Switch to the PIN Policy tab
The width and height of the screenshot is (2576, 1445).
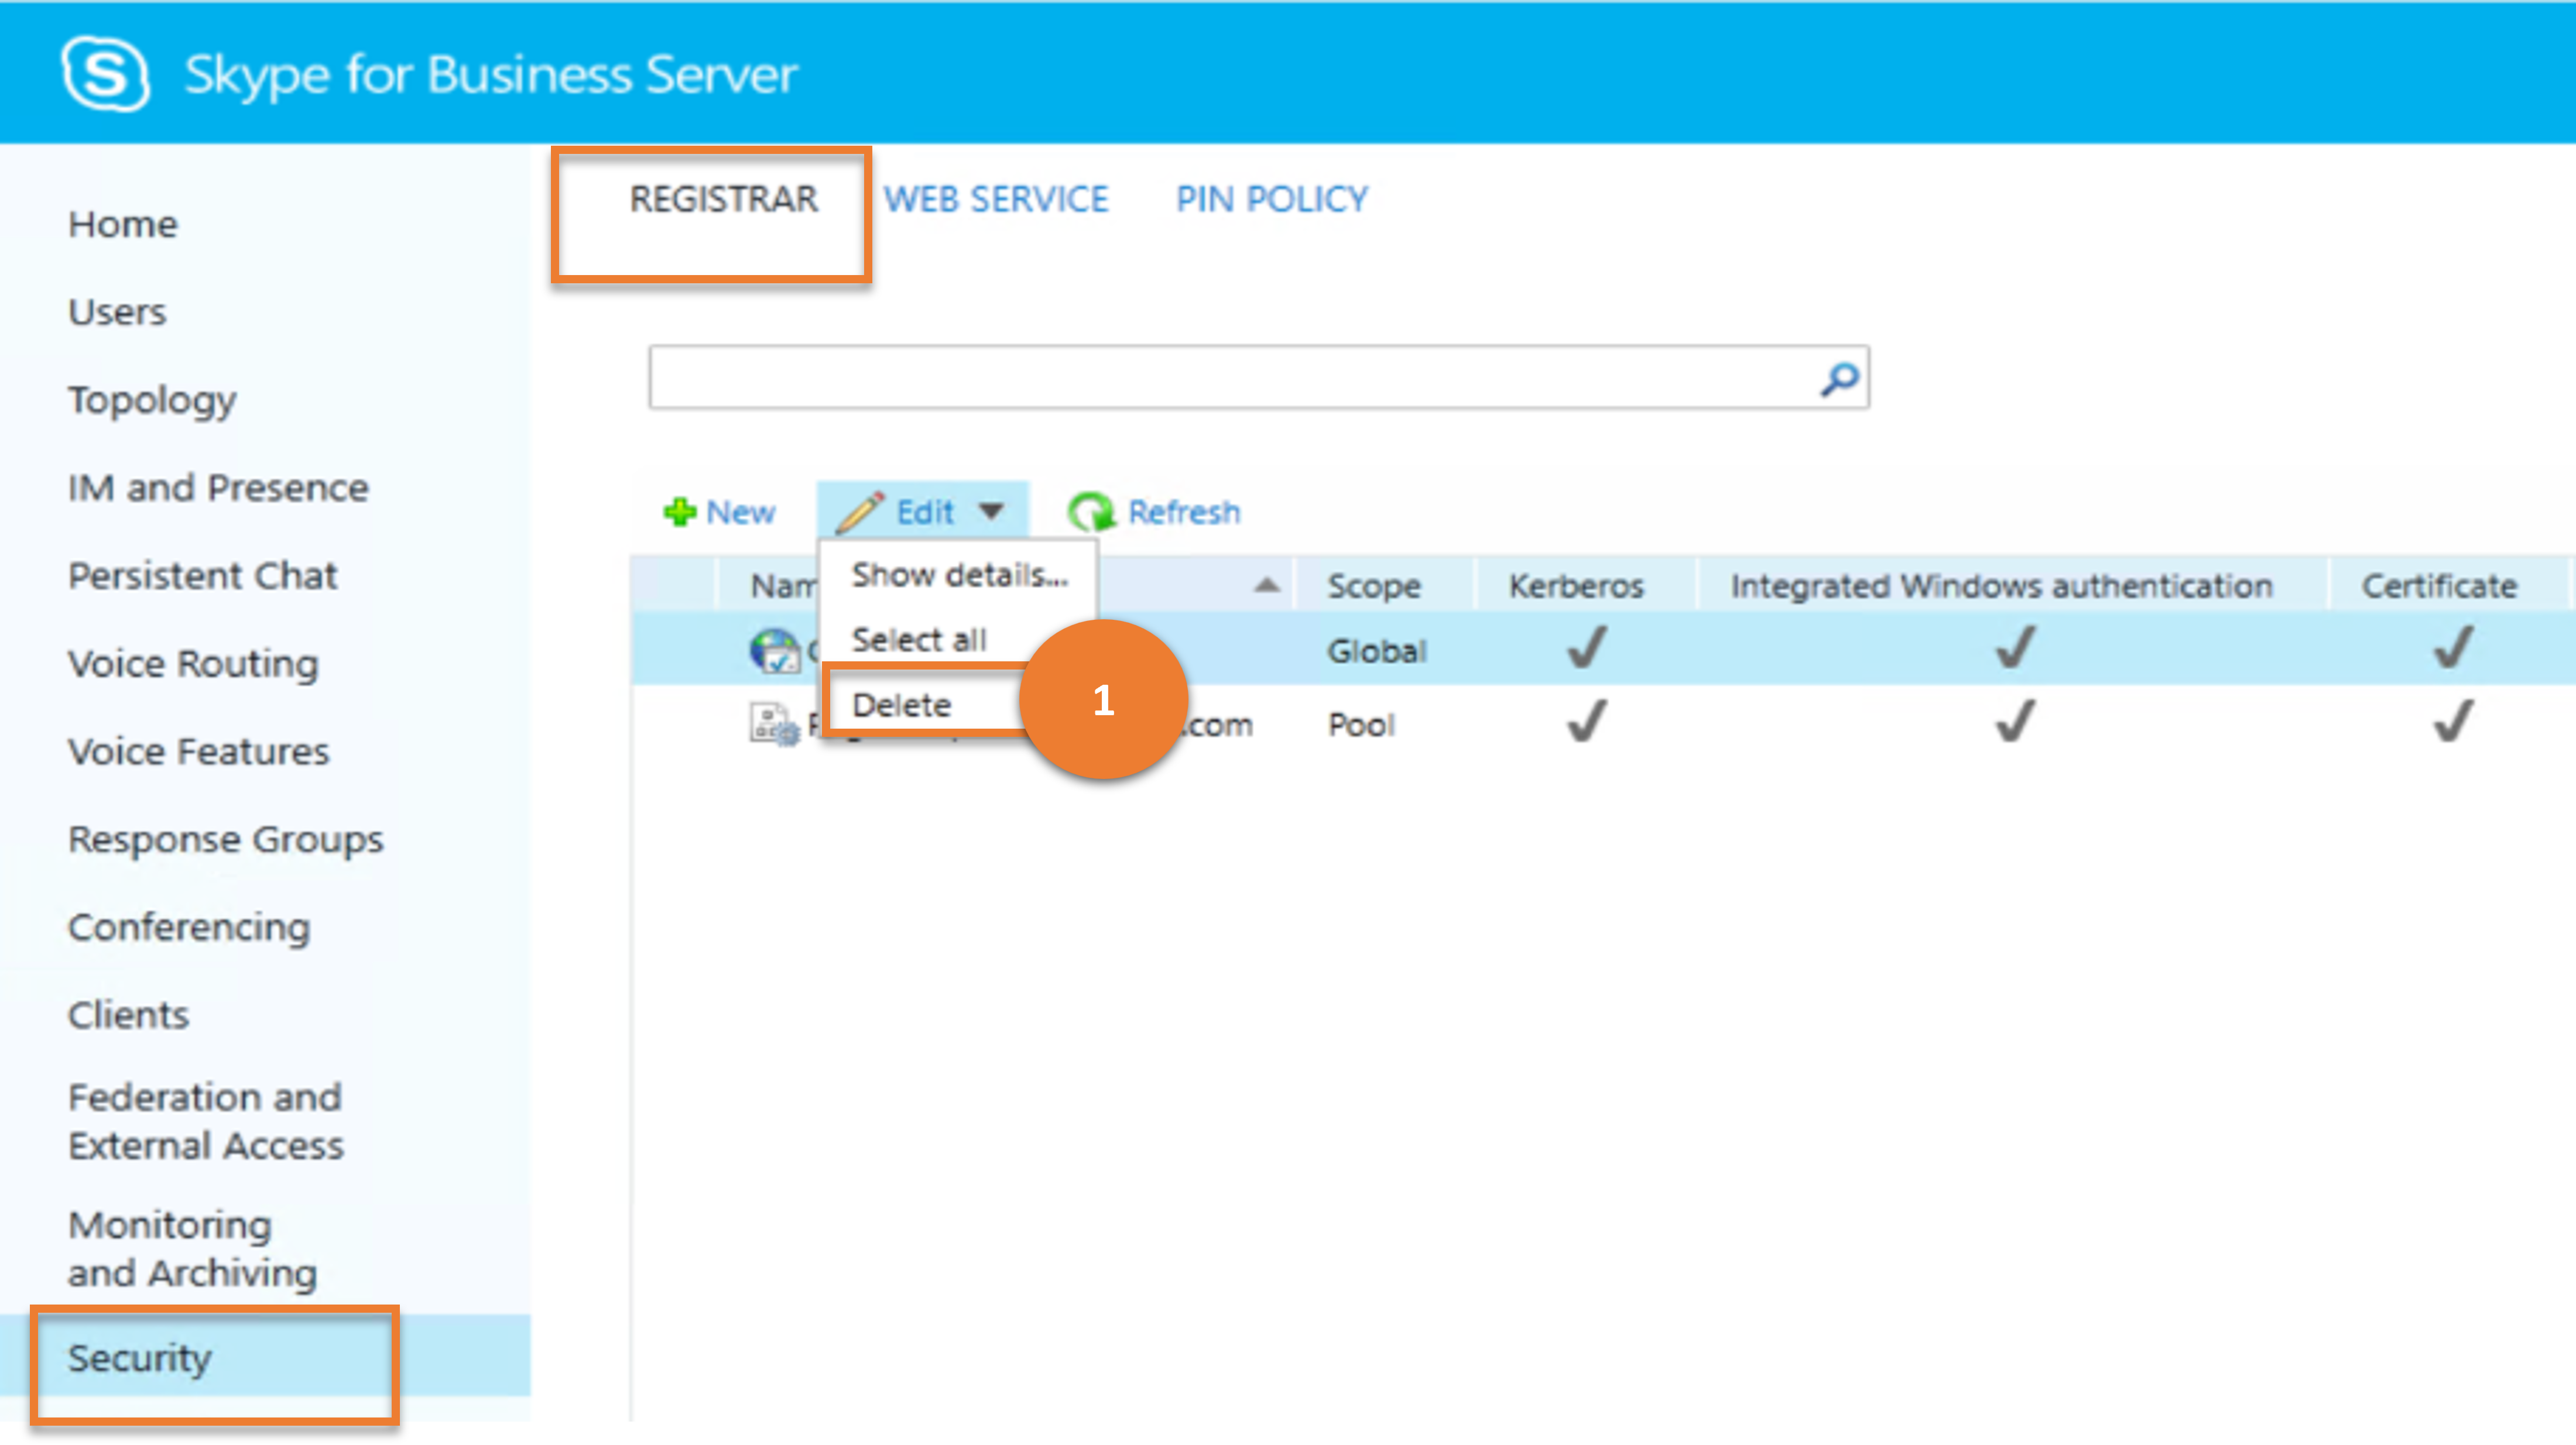1271,199
